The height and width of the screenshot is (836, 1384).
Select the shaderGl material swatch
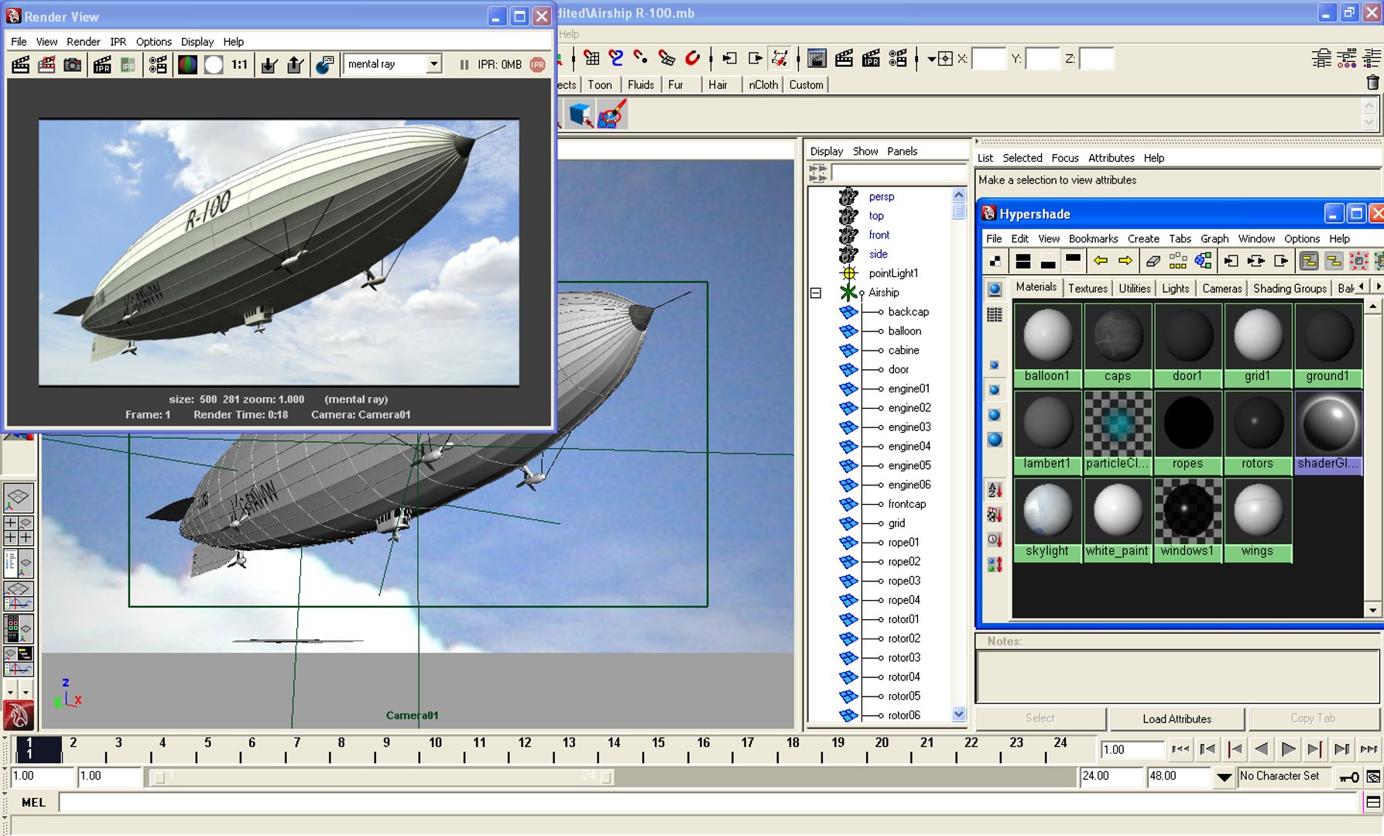tap(1327, 432)
